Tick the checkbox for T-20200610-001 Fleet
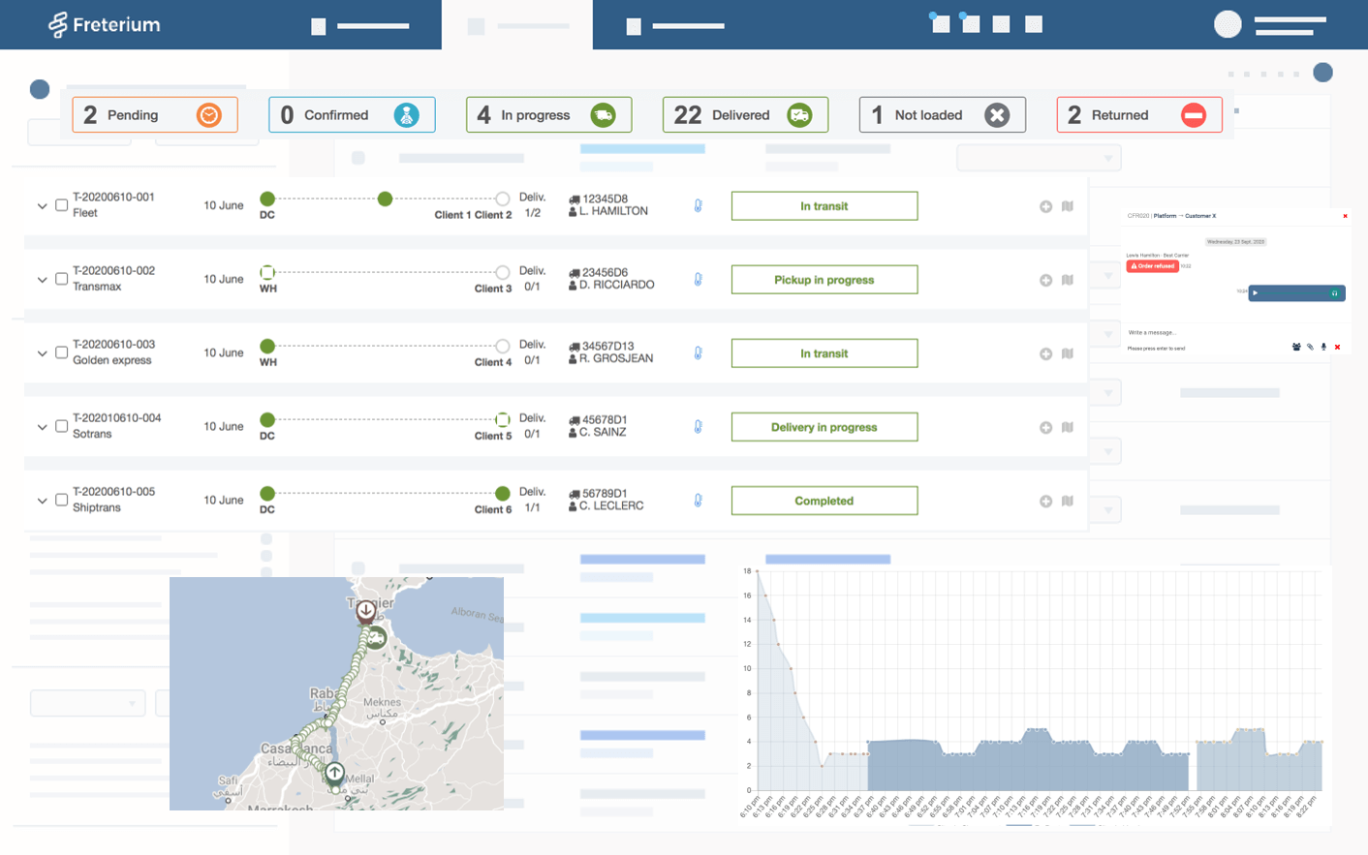Screen dimensions: 1368x855 click(62, 205)
